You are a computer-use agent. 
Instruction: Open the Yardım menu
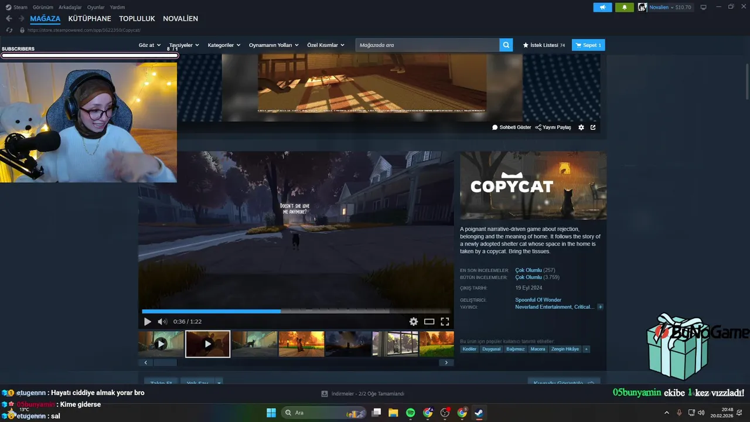[x=117, y=7]
